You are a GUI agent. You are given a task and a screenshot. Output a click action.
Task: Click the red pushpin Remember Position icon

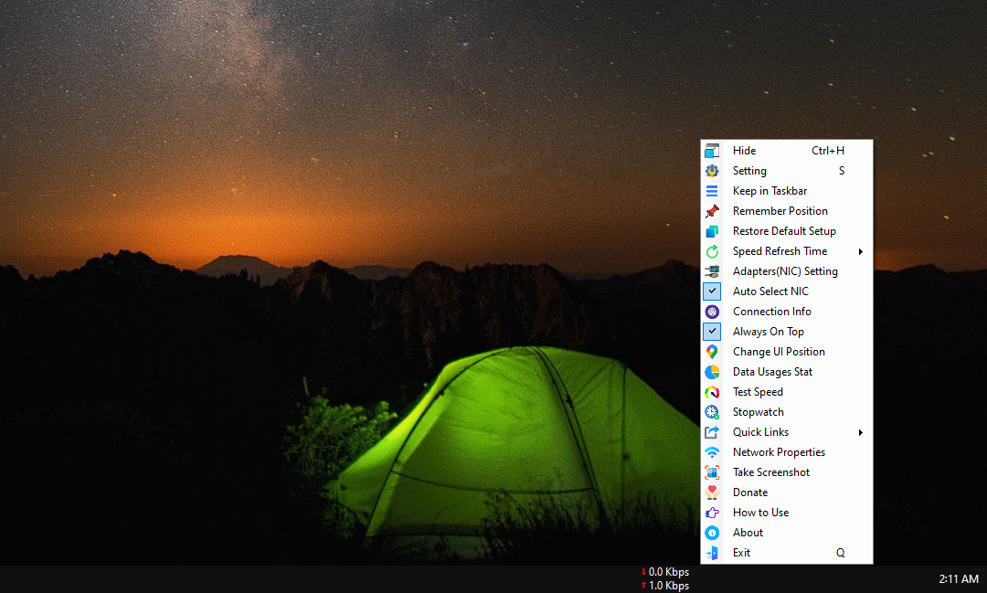point(712,211)
